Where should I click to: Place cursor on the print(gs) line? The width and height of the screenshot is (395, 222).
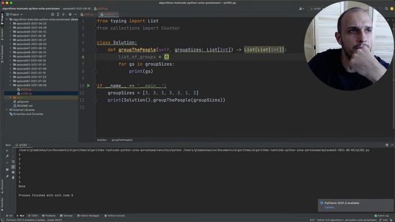pos(141,72)
